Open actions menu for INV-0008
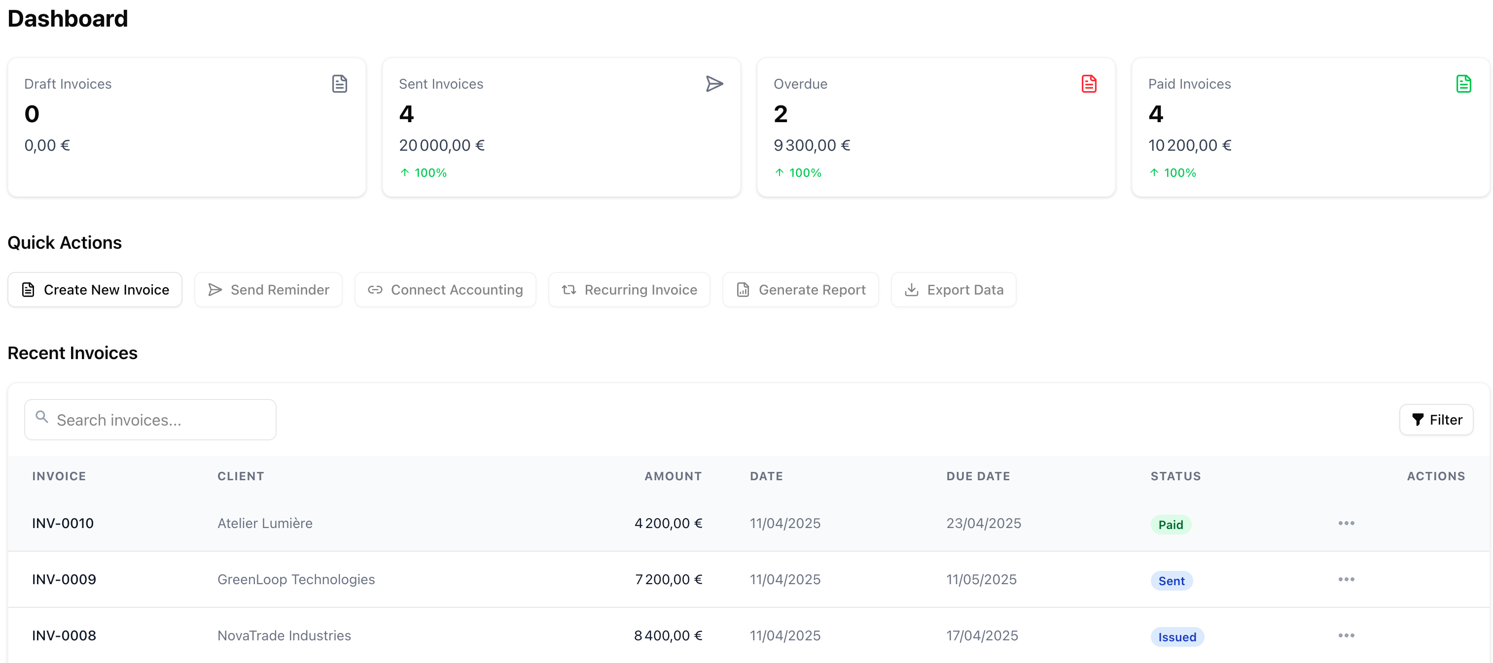The height and width of the screenshot is (663, 1493). pyautogui.click(x=1346, y=636)
